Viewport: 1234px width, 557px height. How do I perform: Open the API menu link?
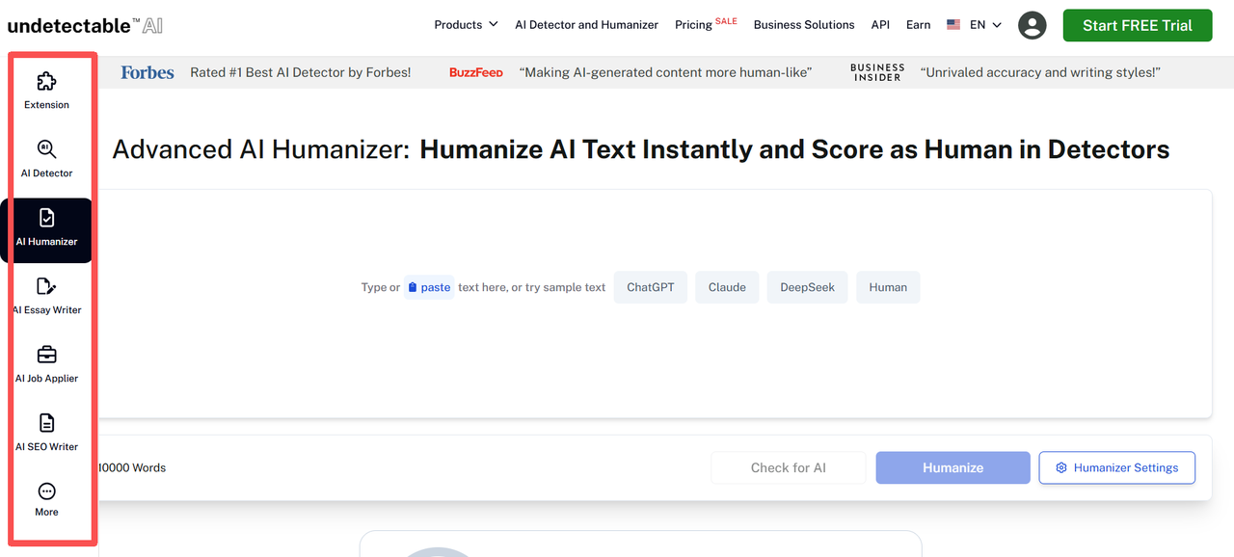[880, 25]
